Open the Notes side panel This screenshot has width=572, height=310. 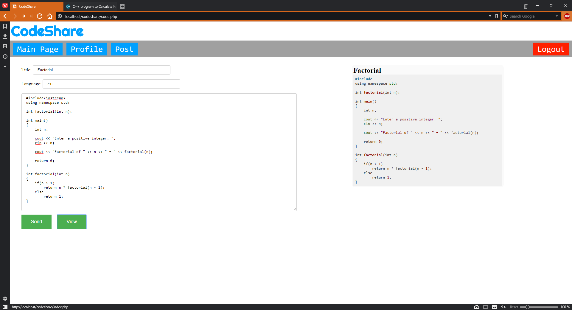[5, 46]
